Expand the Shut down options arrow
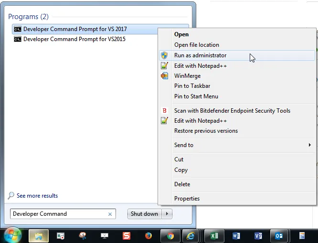 (167, 214)
